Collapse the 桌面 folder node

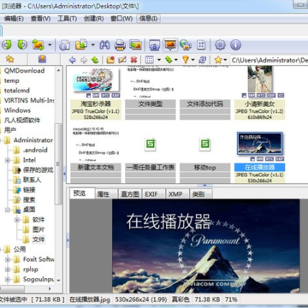[8, 210]
